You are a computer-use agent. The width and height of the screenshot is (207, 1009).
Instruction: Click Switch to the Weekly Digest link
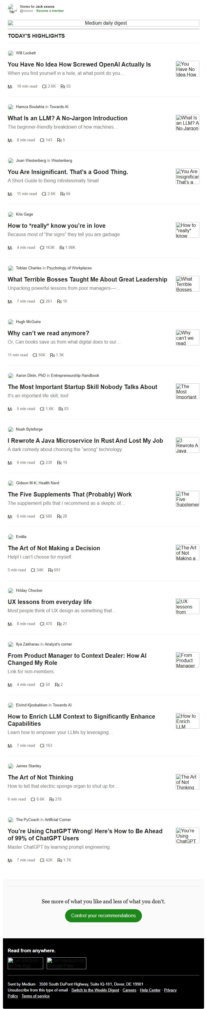95,990
